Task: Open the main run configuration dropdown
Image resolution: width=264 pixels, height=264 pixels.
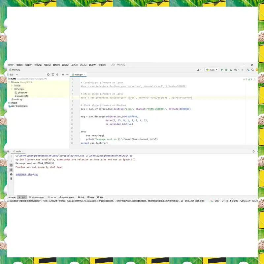Action: 212,70
